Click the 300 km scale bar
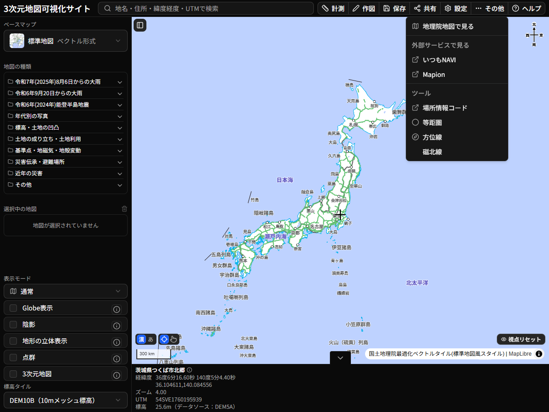 (154, 354)
